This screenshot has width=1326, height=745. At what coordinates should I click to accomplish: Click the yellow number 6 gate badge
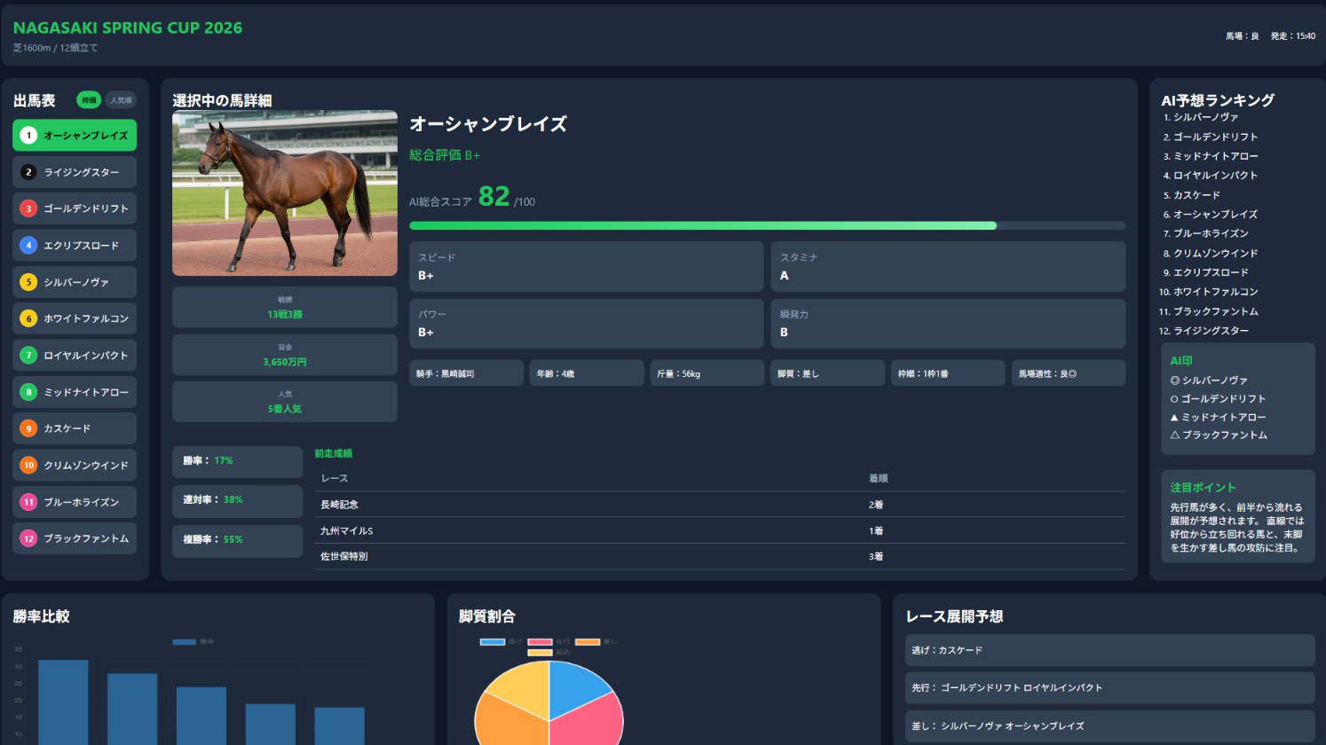[28, 318]
